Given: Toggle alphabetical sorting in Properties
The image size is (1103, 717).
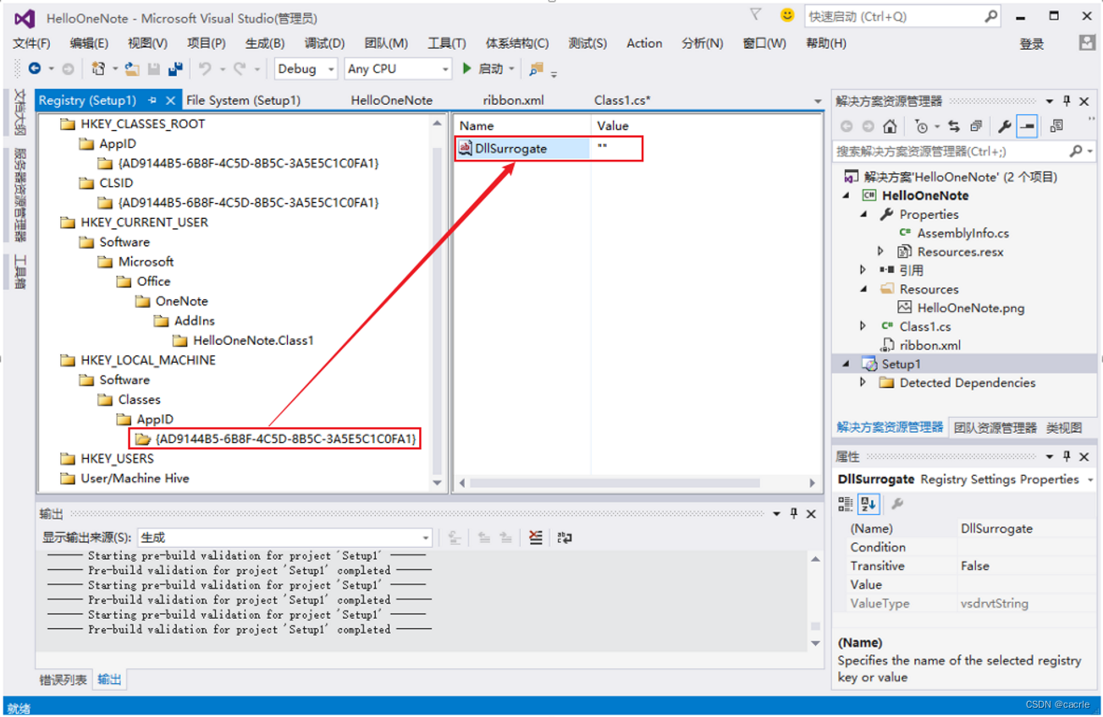Looking at the screenshot, I should (868, 504).
